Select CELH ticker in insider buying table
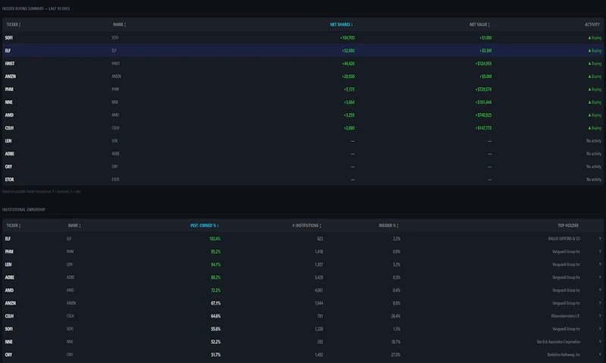Image resolution: width=606 pixels, height=363 pixels. [x=9, y=128]
